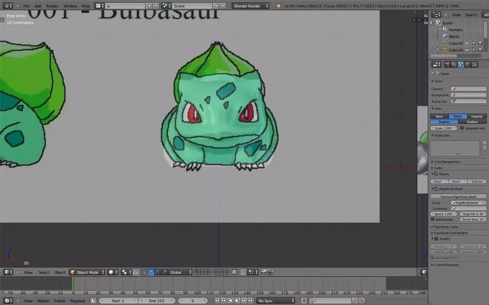Screen dimensions: 489x305
Task: Open the Blender Render engine dropdown
Action: (x=250, y=6)
